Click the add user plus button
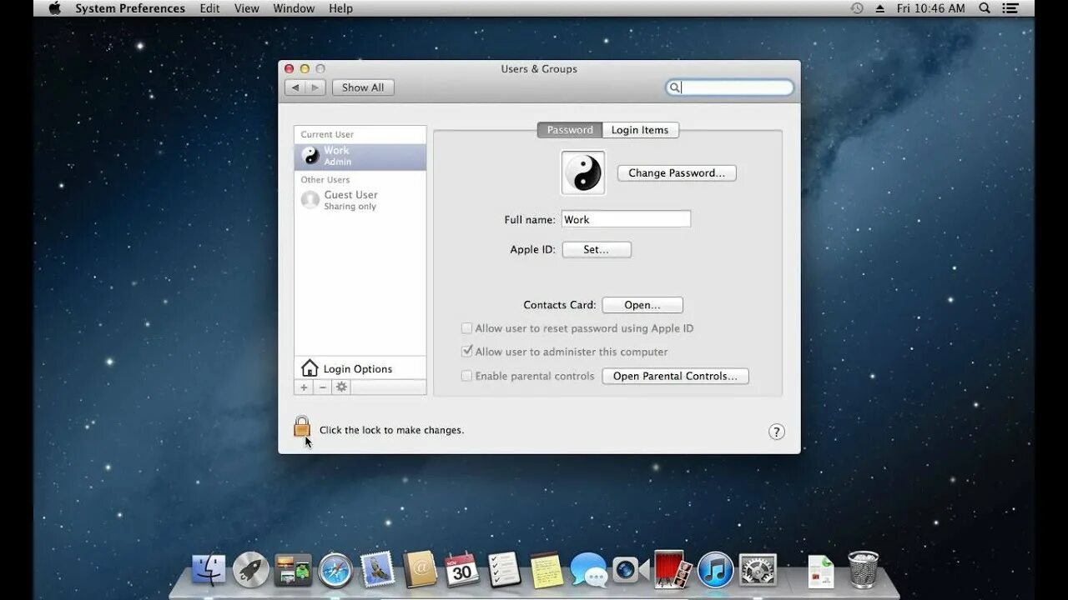Image resolution: width=1068 pixels, height=600 pixels. coord(304,387)
